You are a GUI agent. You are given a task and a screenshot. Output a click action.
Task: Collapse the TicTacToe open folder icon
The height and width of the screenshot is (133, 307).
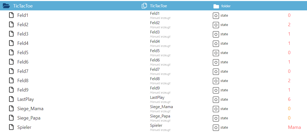point(6,6)
